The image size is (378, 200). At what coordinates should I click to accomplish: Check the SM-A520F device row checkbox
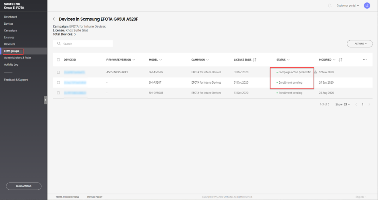58,82
